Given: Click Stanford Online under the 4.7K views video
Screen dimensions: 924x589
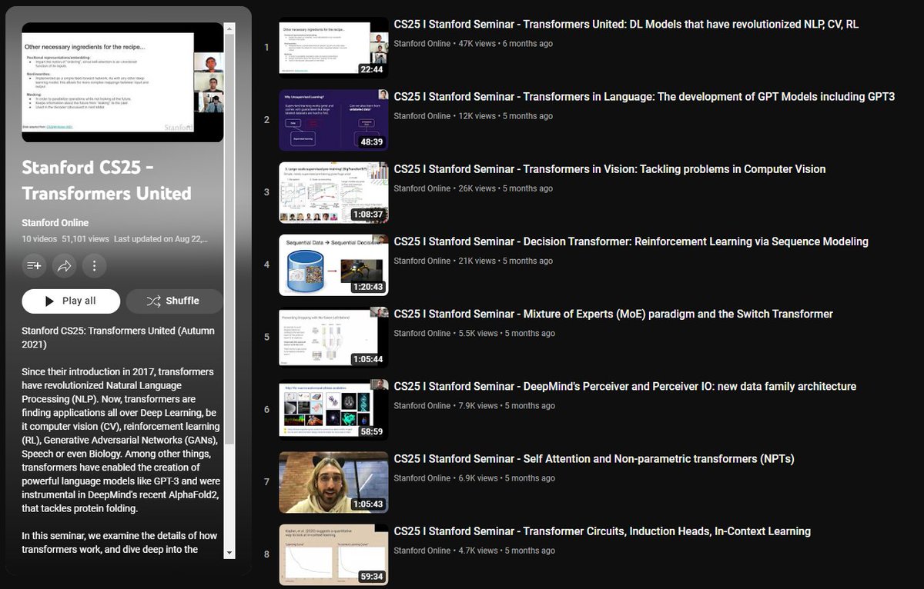Looking at the screenshot, I should pos(422,551).
